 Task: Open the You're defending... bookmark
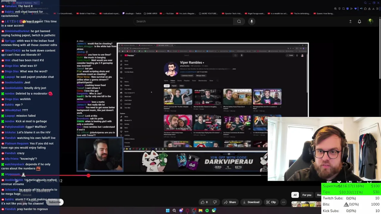pos(300,13)
